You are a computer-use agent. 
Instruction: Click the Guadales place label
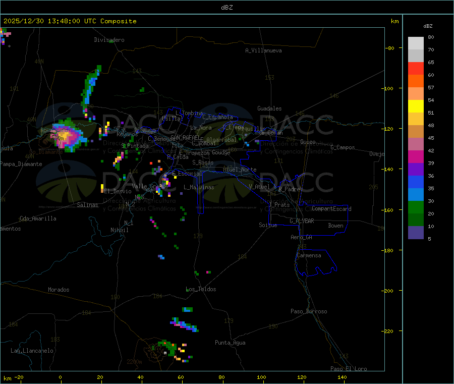(269, 108)
